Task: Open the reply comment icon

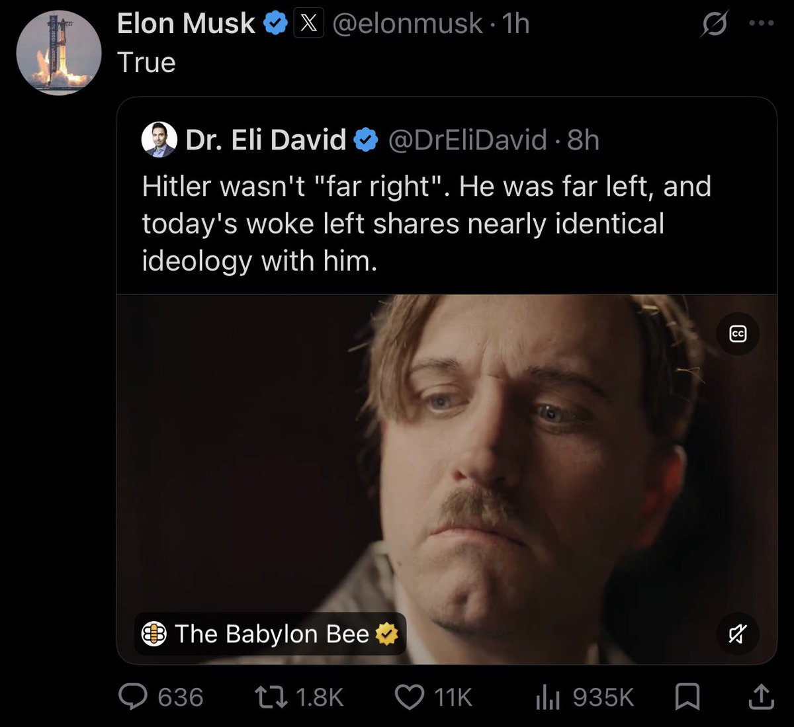Action: tap(133, 697)
